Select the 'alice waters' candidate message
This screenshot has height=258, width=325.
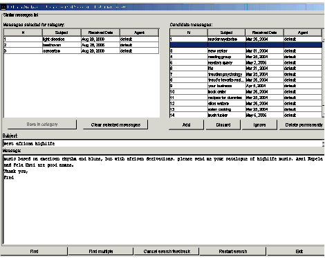point(245,103)
